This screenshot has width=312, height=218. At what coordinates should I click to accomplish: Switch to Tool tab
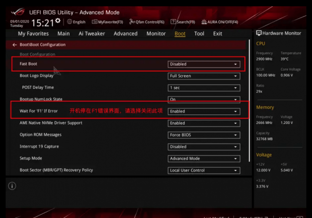pos(199,34)
